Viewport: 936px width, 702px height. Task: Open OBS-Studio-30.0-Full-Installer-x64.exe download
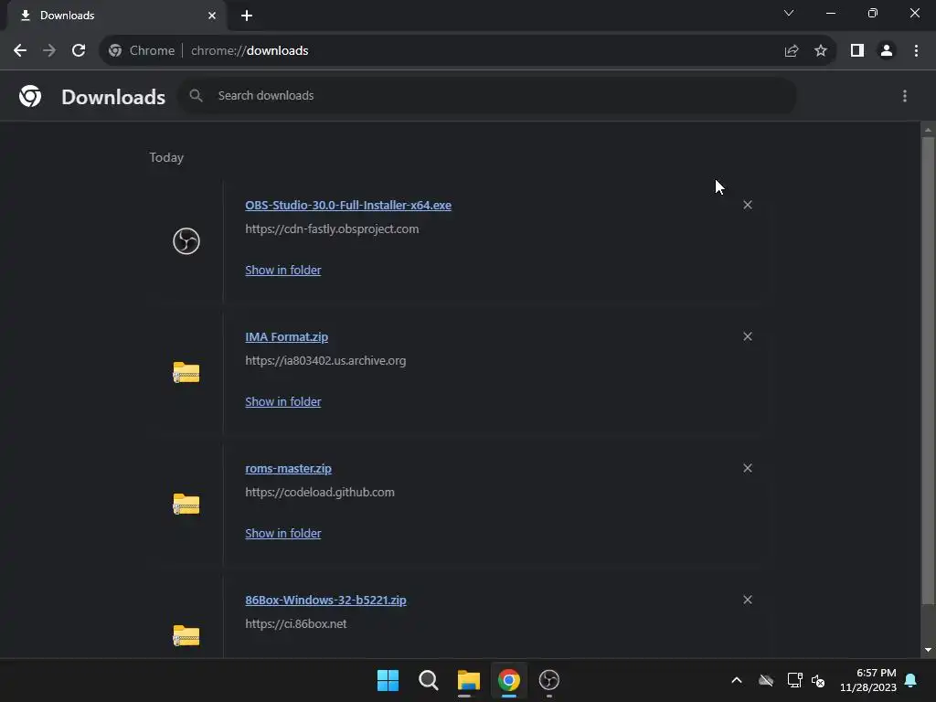348,206
